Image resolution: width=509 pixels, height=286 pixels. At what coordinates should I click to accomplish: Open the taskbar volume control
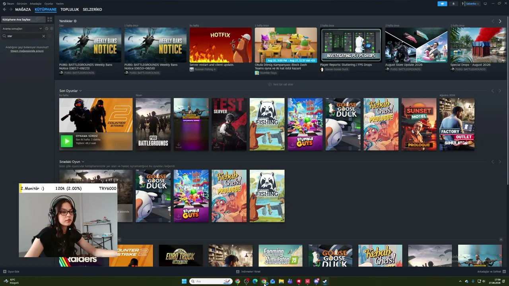[x=484, y=281]
